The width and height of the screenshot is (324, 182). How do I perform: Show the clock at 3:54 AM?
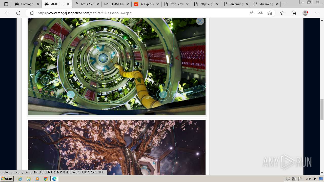[x=311, y=179]
